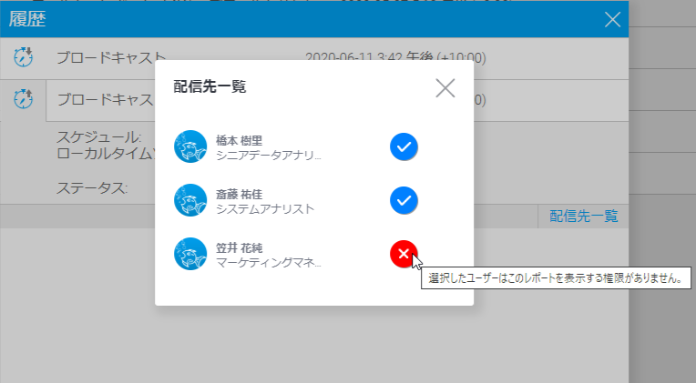Click the blue checkmark beside 斎藤 祐佳
Viewport: 696px width, 383px height.
click(404, 200)
